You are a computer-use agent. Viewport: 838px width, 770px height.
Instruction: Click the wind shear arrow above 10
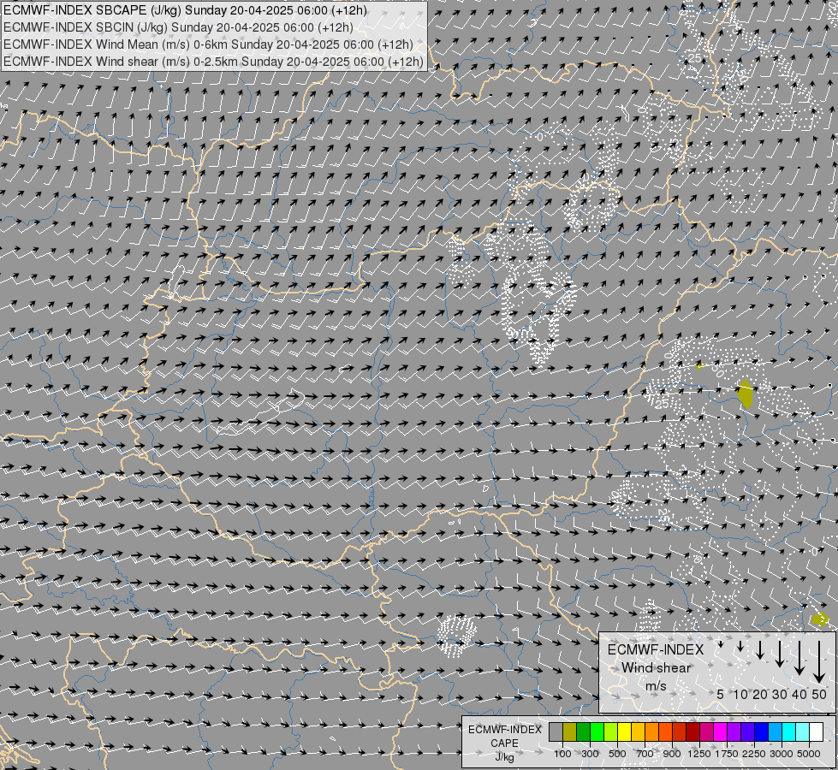pos(740,646)
